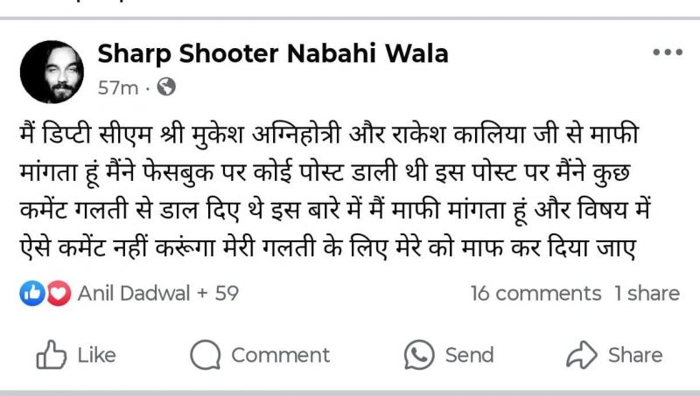Click the blue thumbs-up reaction icon
Viewport: 700px width, 396px height.
point(31,294)
